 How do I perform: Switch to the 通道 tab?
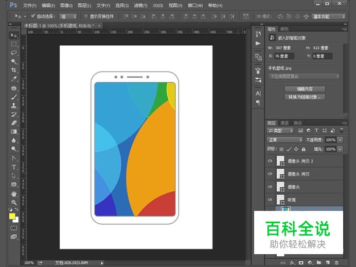pyautogui.click(x=284, y=123)
